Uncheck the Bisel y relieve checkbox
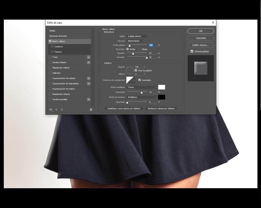This screenshot has width=261, height=208. [x=50, y=41]
